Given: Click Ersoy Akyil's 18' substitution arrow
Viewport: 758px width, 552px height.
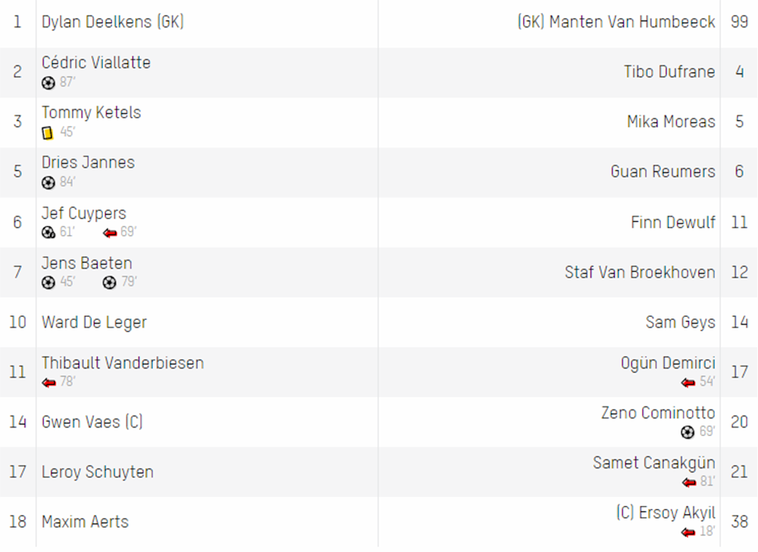Looking at the screenshot, I should (688, 533).
